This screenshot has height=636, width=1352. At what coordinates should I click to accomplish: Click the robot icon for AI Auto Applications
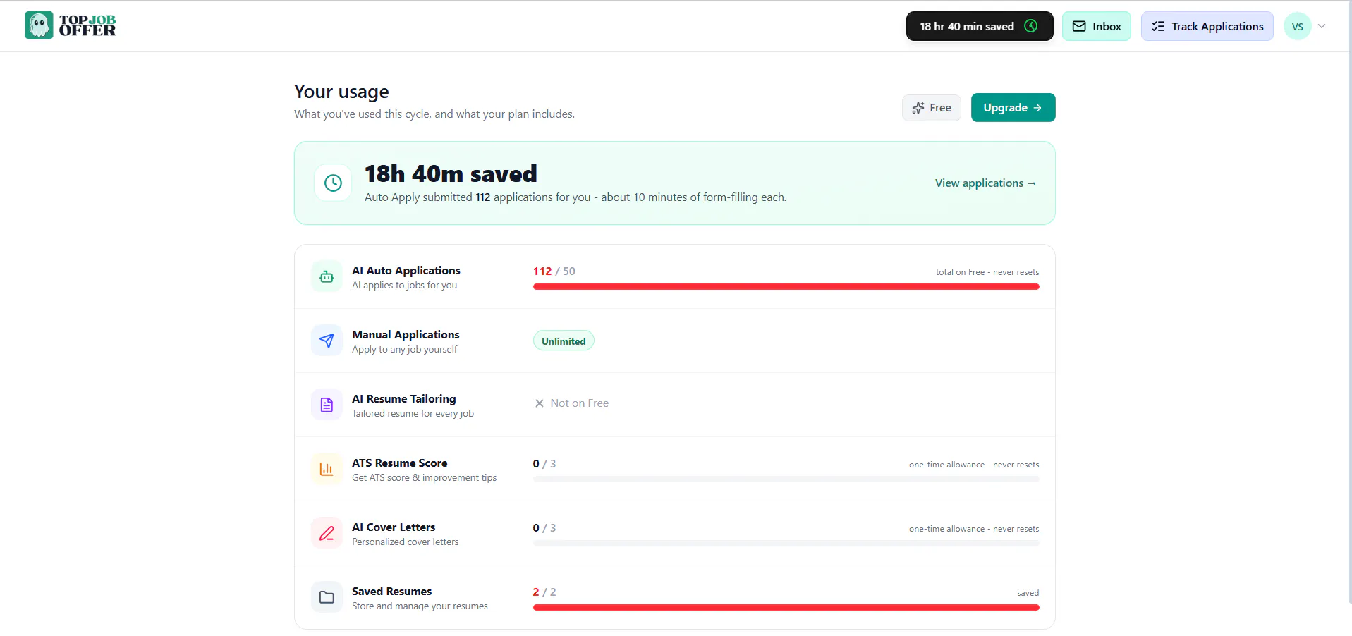coord(327,276)
